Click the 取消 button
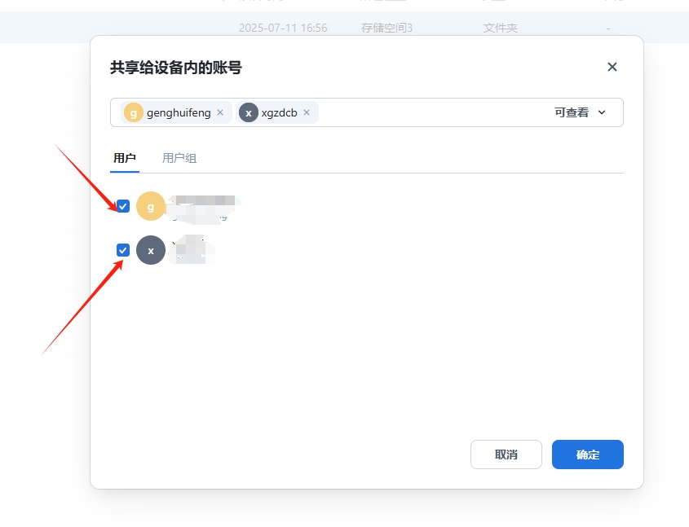Image resolution: width=689 pixels, height=527 pixels. pyautogui.click(x=506, y=455)
